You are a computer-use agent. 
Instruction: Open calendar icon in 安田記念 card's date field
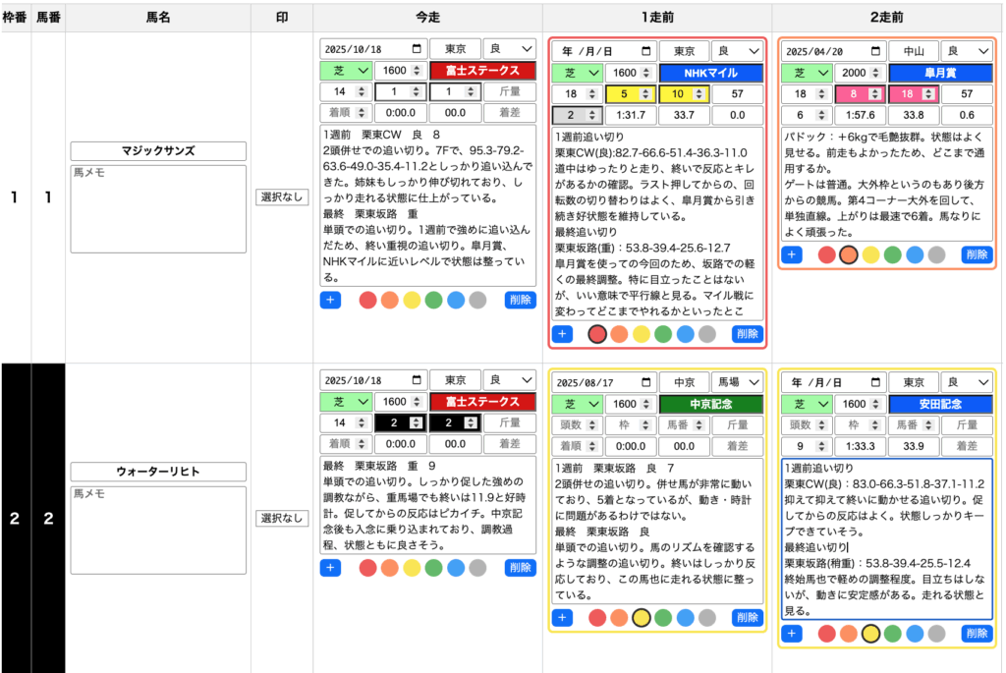pyautogui.click(x=876, y=381)
